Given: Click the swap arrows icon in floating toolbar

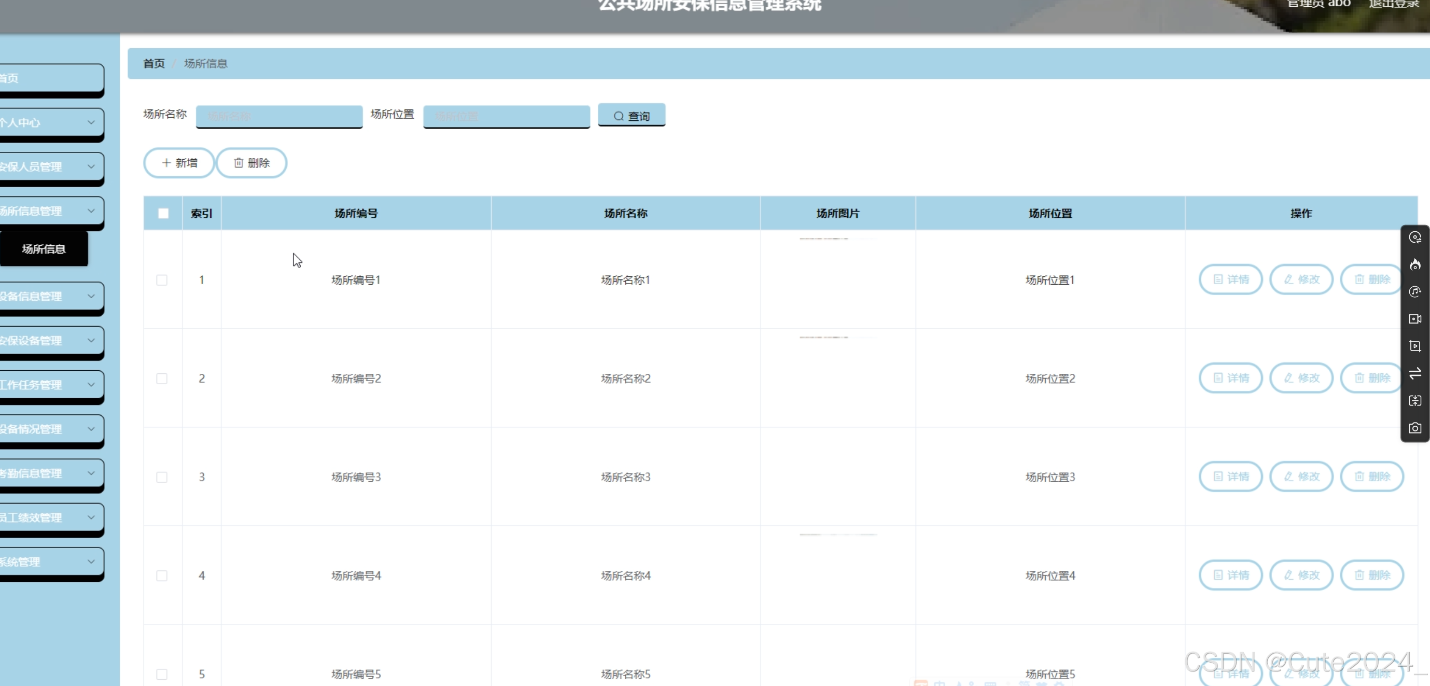Looking at the screenshot, I should [1415, 373].
